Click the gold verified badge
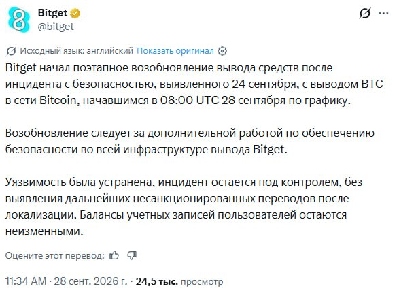The image size is (399, 288). tap(75, 13)
